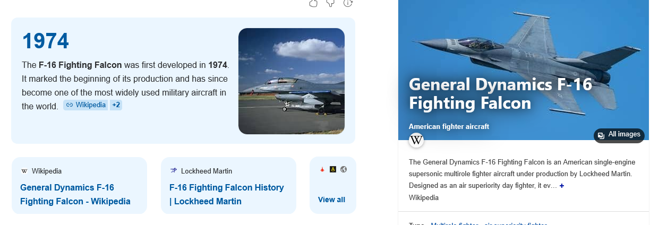This screenshot has width=659, height=225.
Task: Click the Wikipedia favicon in source card
Action: (x=24, y=171)
